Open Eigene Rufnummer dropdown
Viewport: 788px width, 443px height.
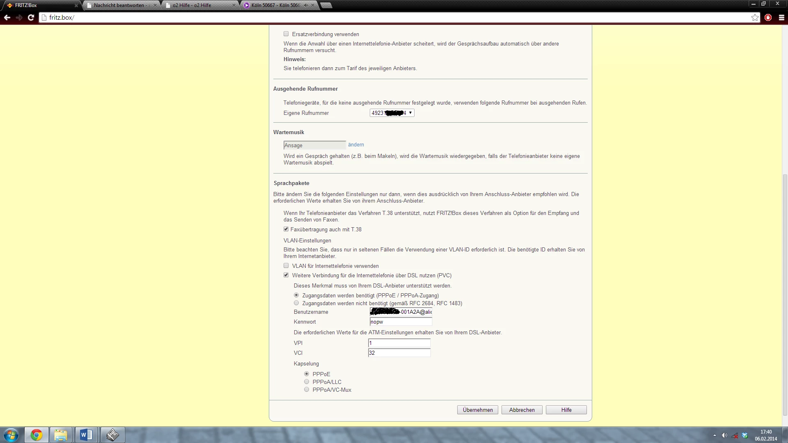[x=392, y=113]
